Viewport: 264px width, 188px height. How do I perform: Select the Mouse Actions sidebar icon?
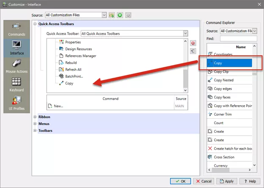click(x=16, y=66)
